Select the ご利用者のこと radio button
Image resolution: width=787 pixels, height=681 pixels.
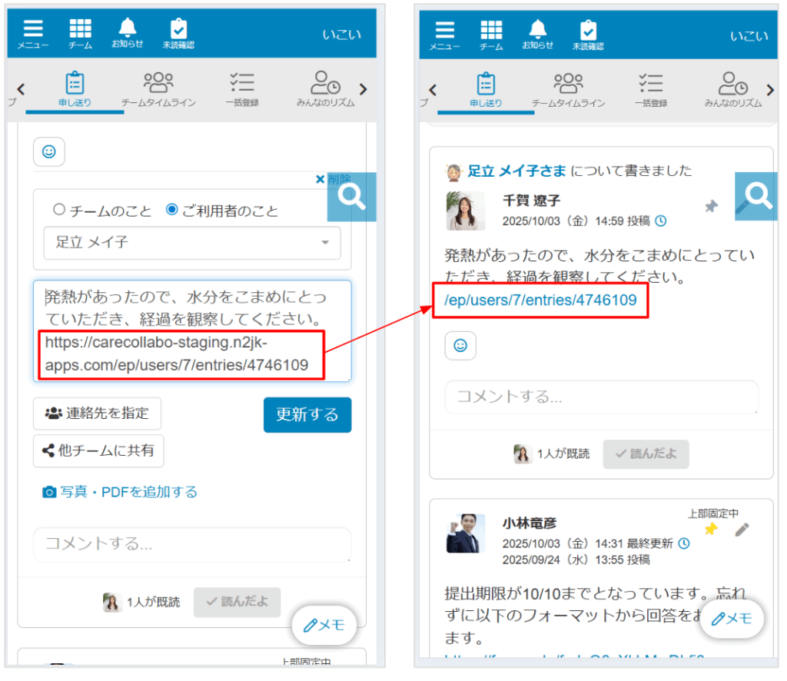172,210
